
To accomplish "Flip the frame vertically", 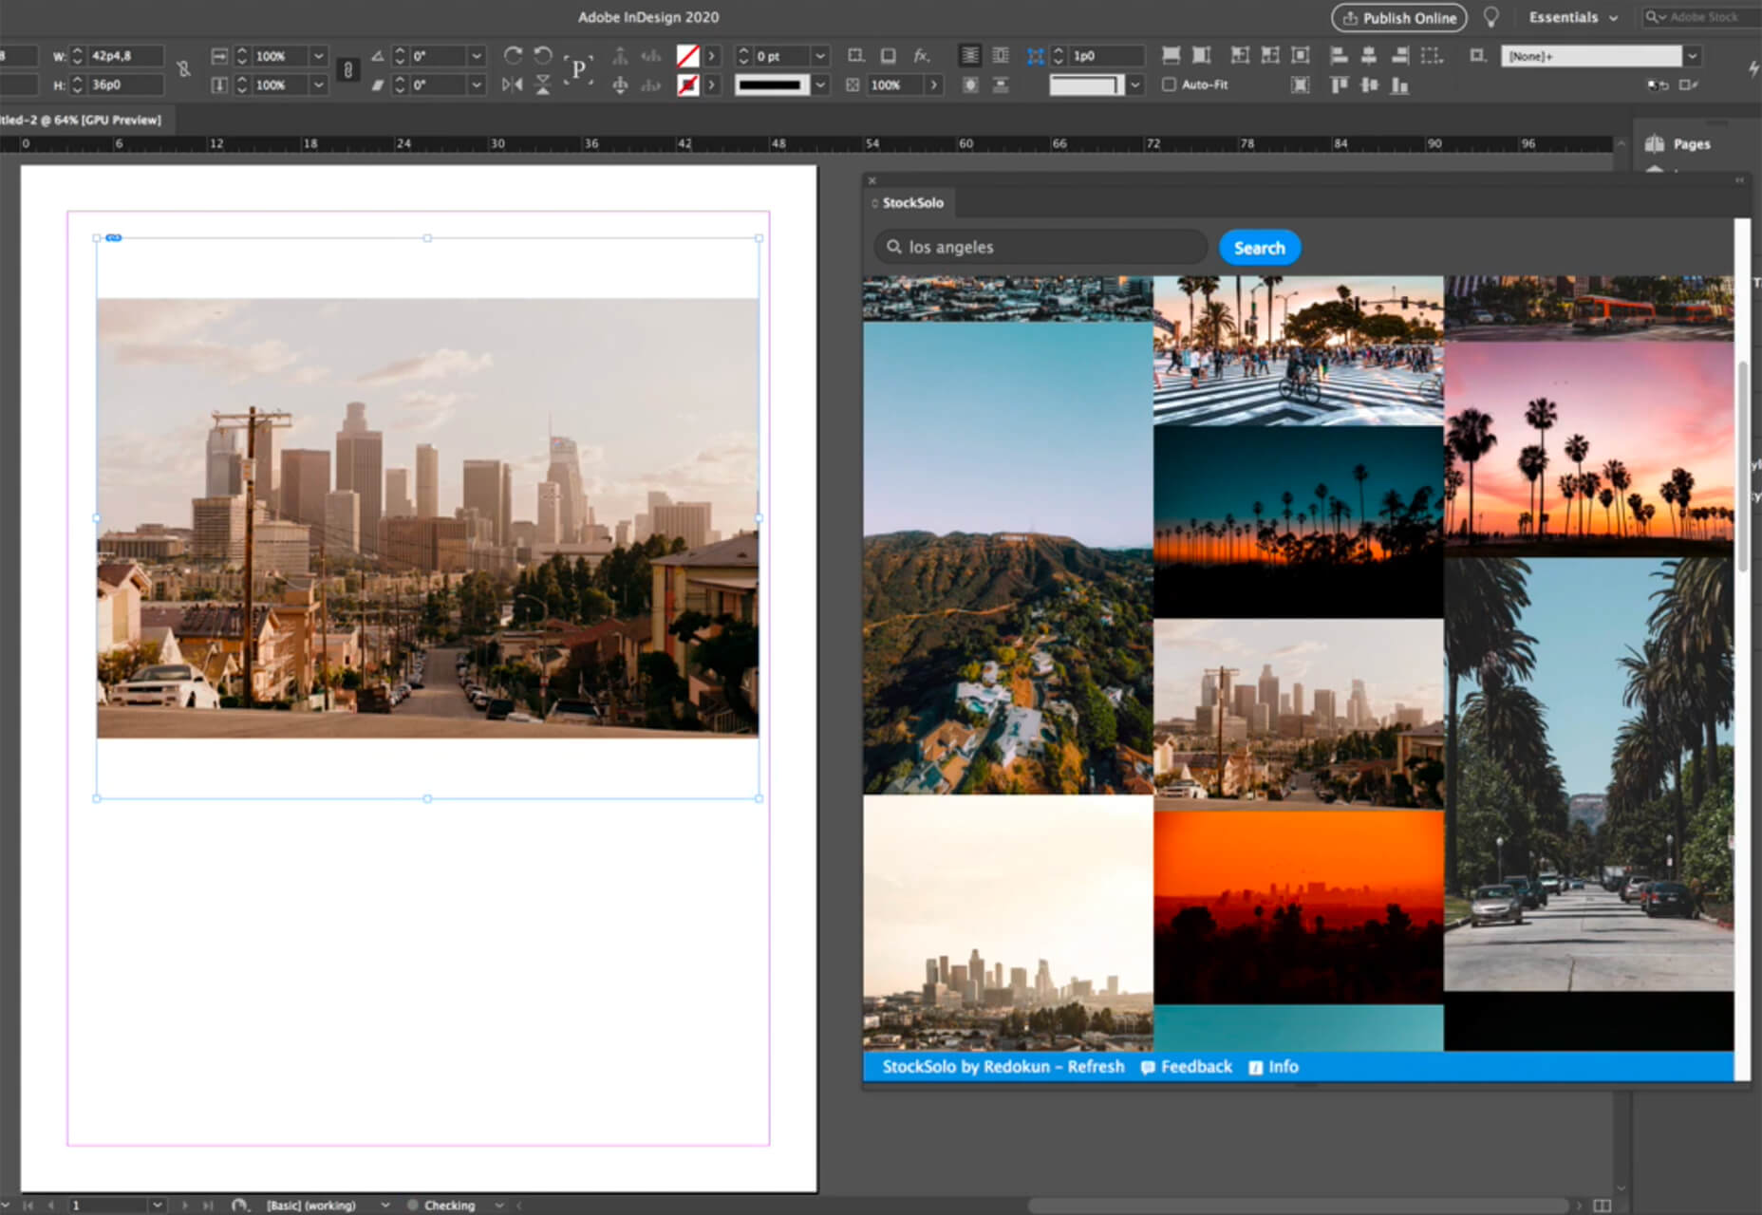I will 543,85.
